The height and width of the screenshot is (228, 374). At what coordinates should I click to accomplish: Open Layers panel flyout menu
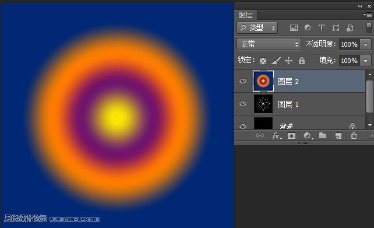coord(368,15)
